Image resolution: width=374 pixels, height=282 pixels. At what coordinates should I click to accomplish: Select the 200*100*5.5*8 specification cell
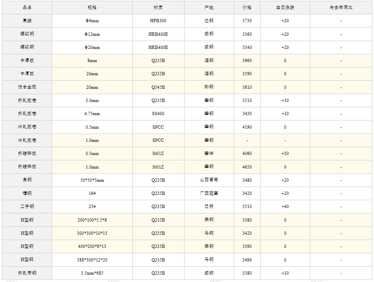click(x=92, y=220)
